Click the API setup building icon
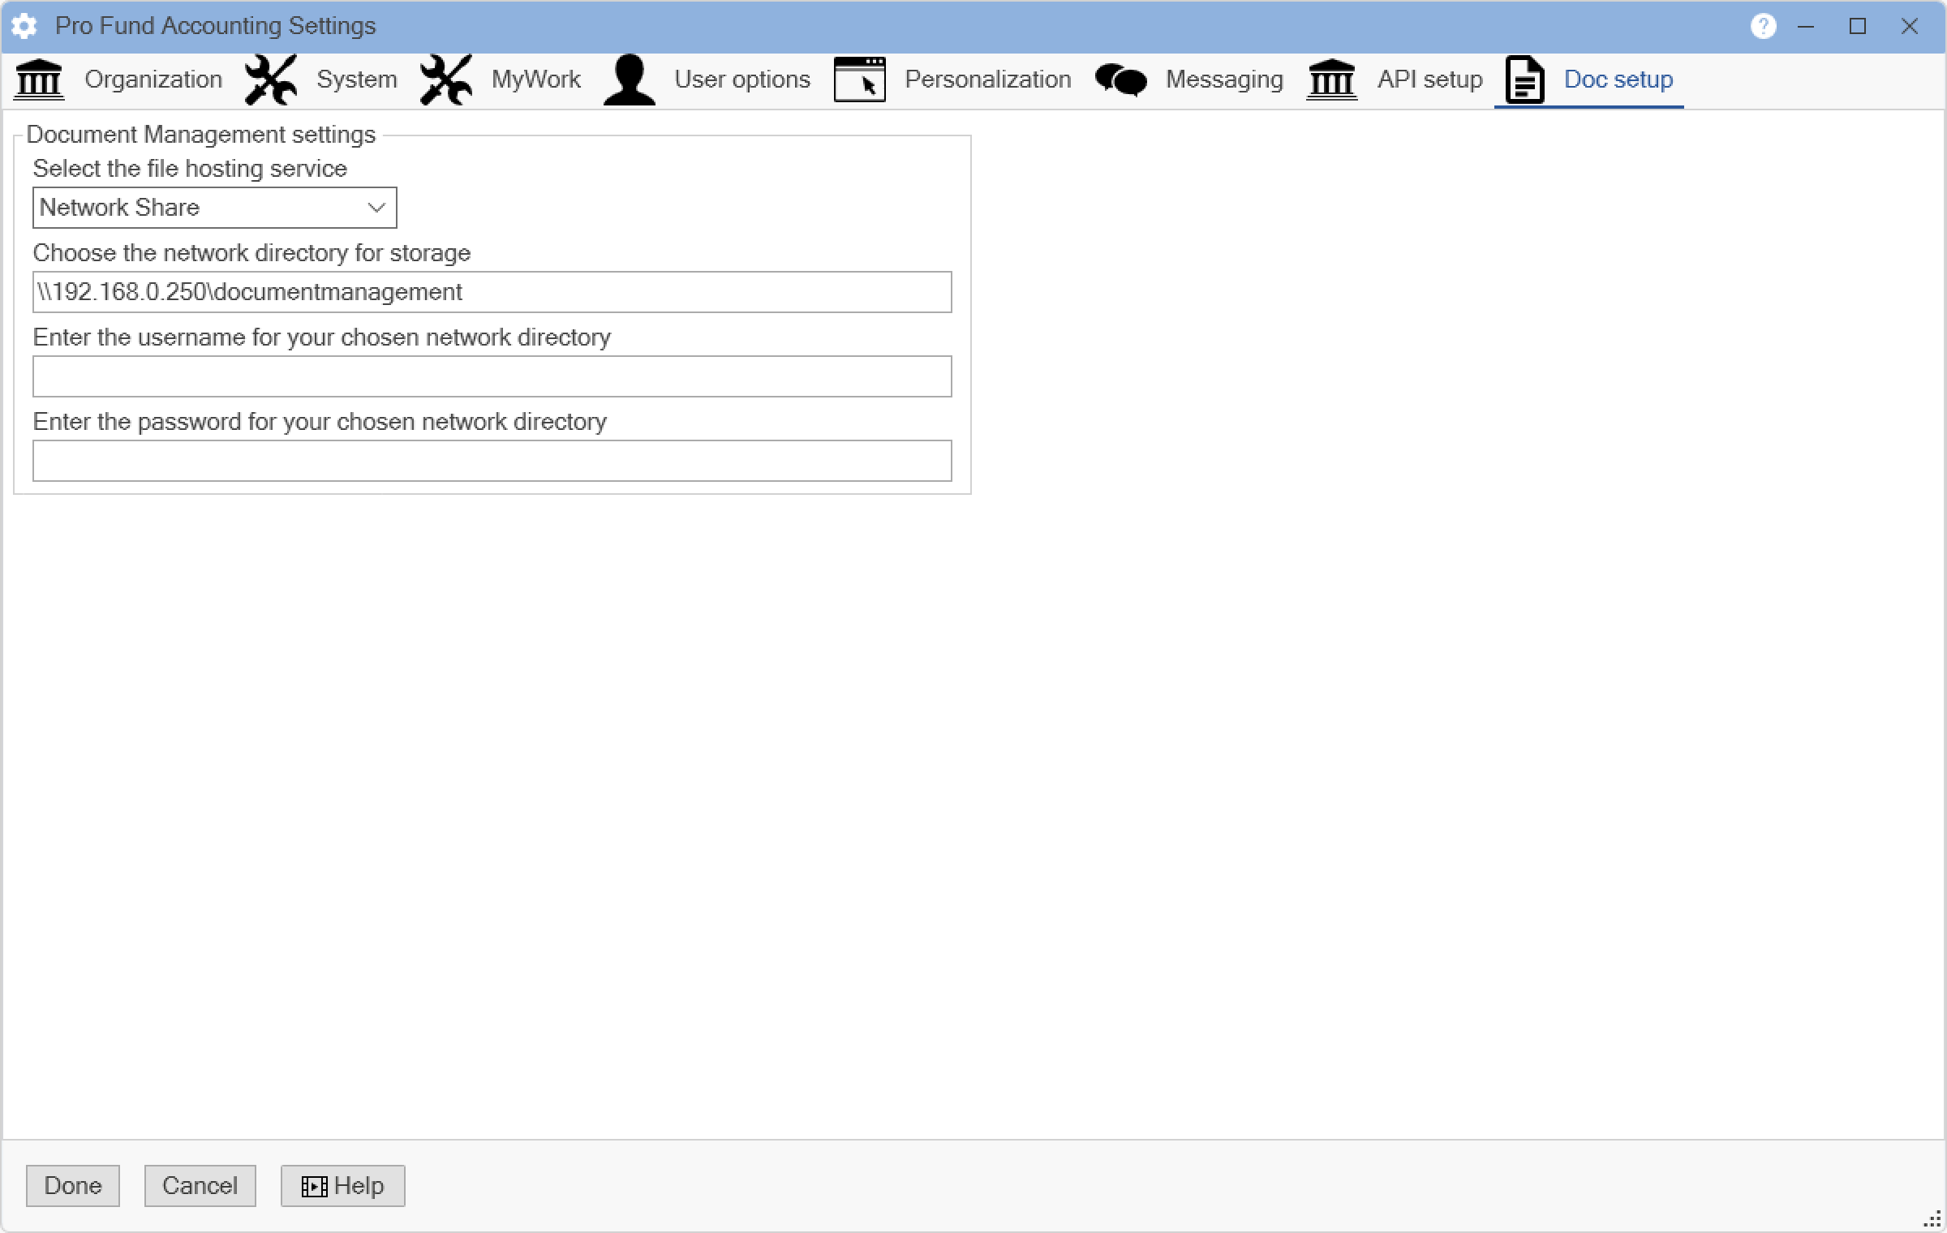The image size is (1947, 1233). (1331, 79)
